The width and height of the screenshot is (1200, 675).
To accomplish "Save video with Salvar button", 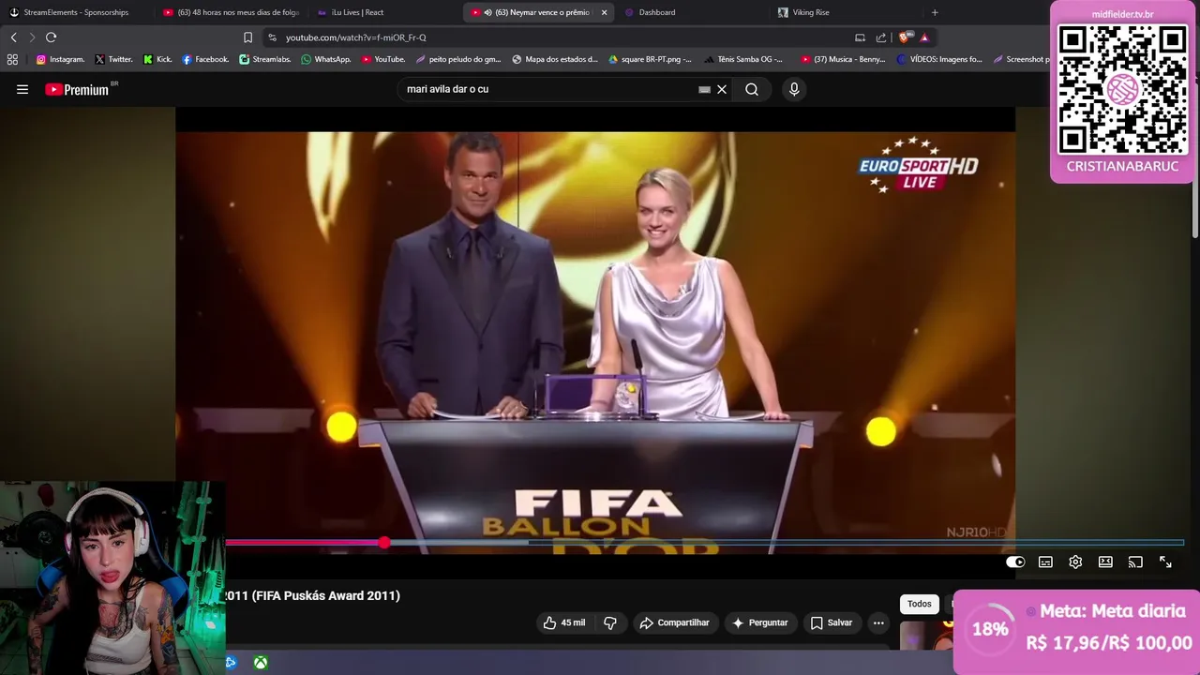I will coord(832,622).
